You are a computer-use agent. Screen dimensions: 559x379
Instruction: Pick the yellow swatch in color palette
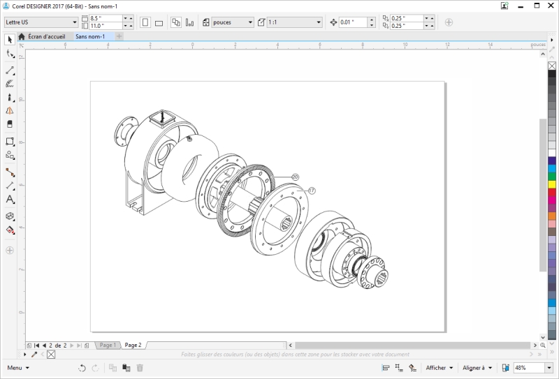552,184
